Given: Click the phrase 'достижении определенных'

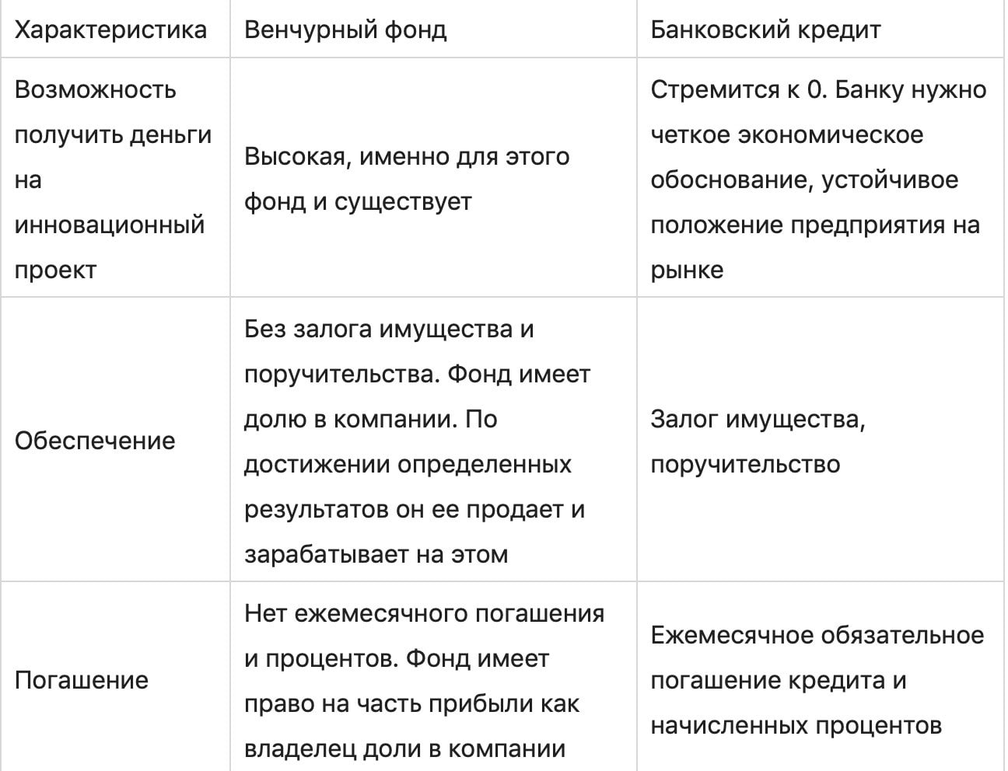Looking at the screenshot, I should (x=408, y=464).
